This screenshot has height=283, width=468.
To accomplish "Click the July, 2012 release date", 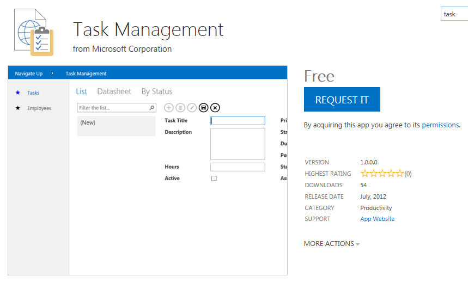I will pyautogui.click(x=373, y=196).
